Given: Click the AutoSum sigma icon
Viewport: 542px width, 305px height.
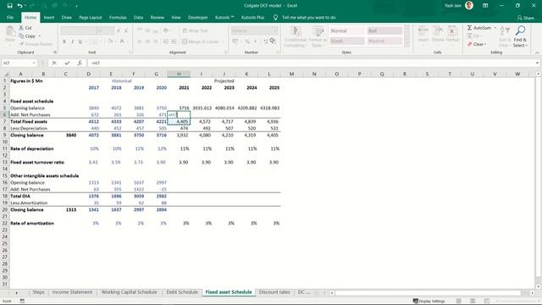Looking at the screenshot, I should [470, 28].
